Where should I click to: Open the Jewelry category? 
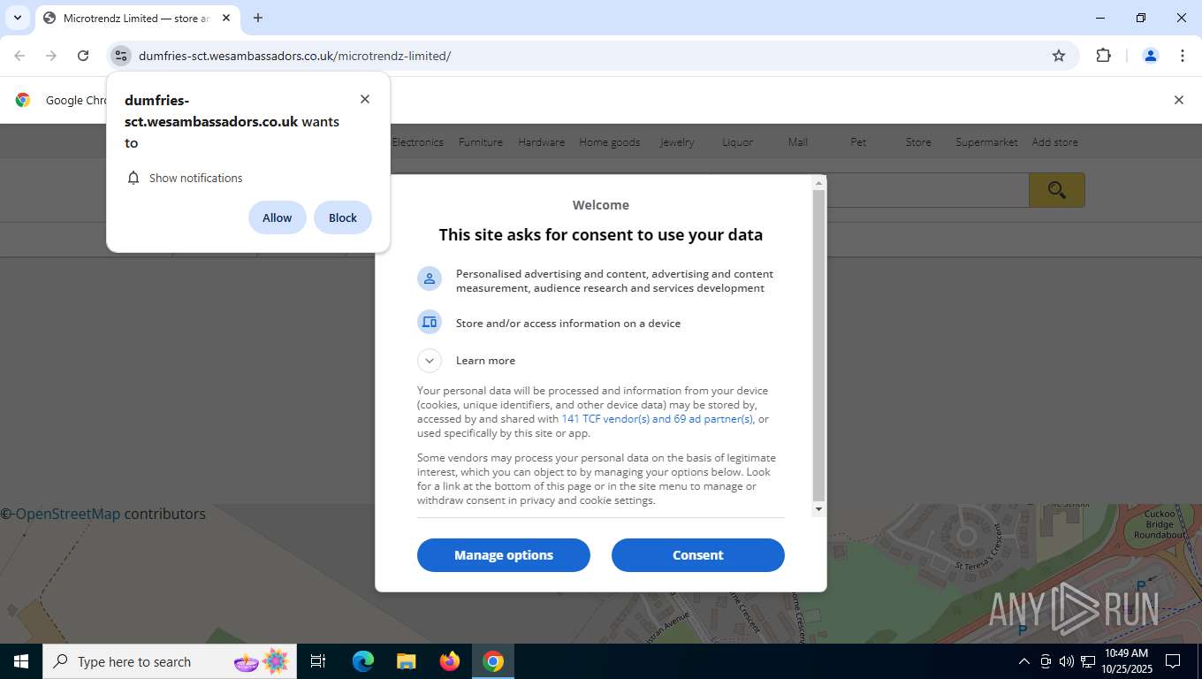(x=677, y=141)
